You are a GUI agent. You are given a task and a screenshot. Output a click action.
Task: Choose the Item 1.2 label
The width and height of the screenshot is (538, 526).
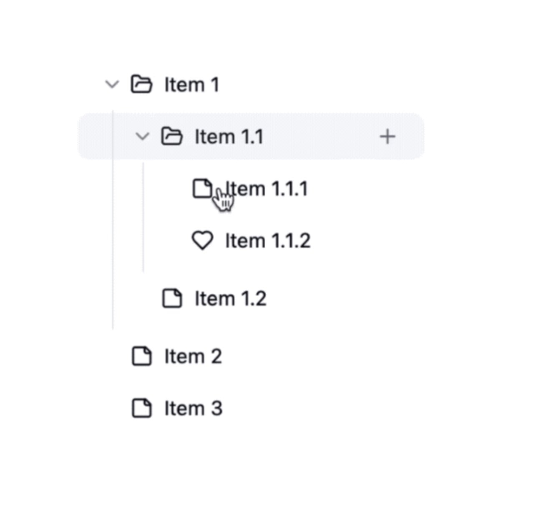tap(230, 299)
